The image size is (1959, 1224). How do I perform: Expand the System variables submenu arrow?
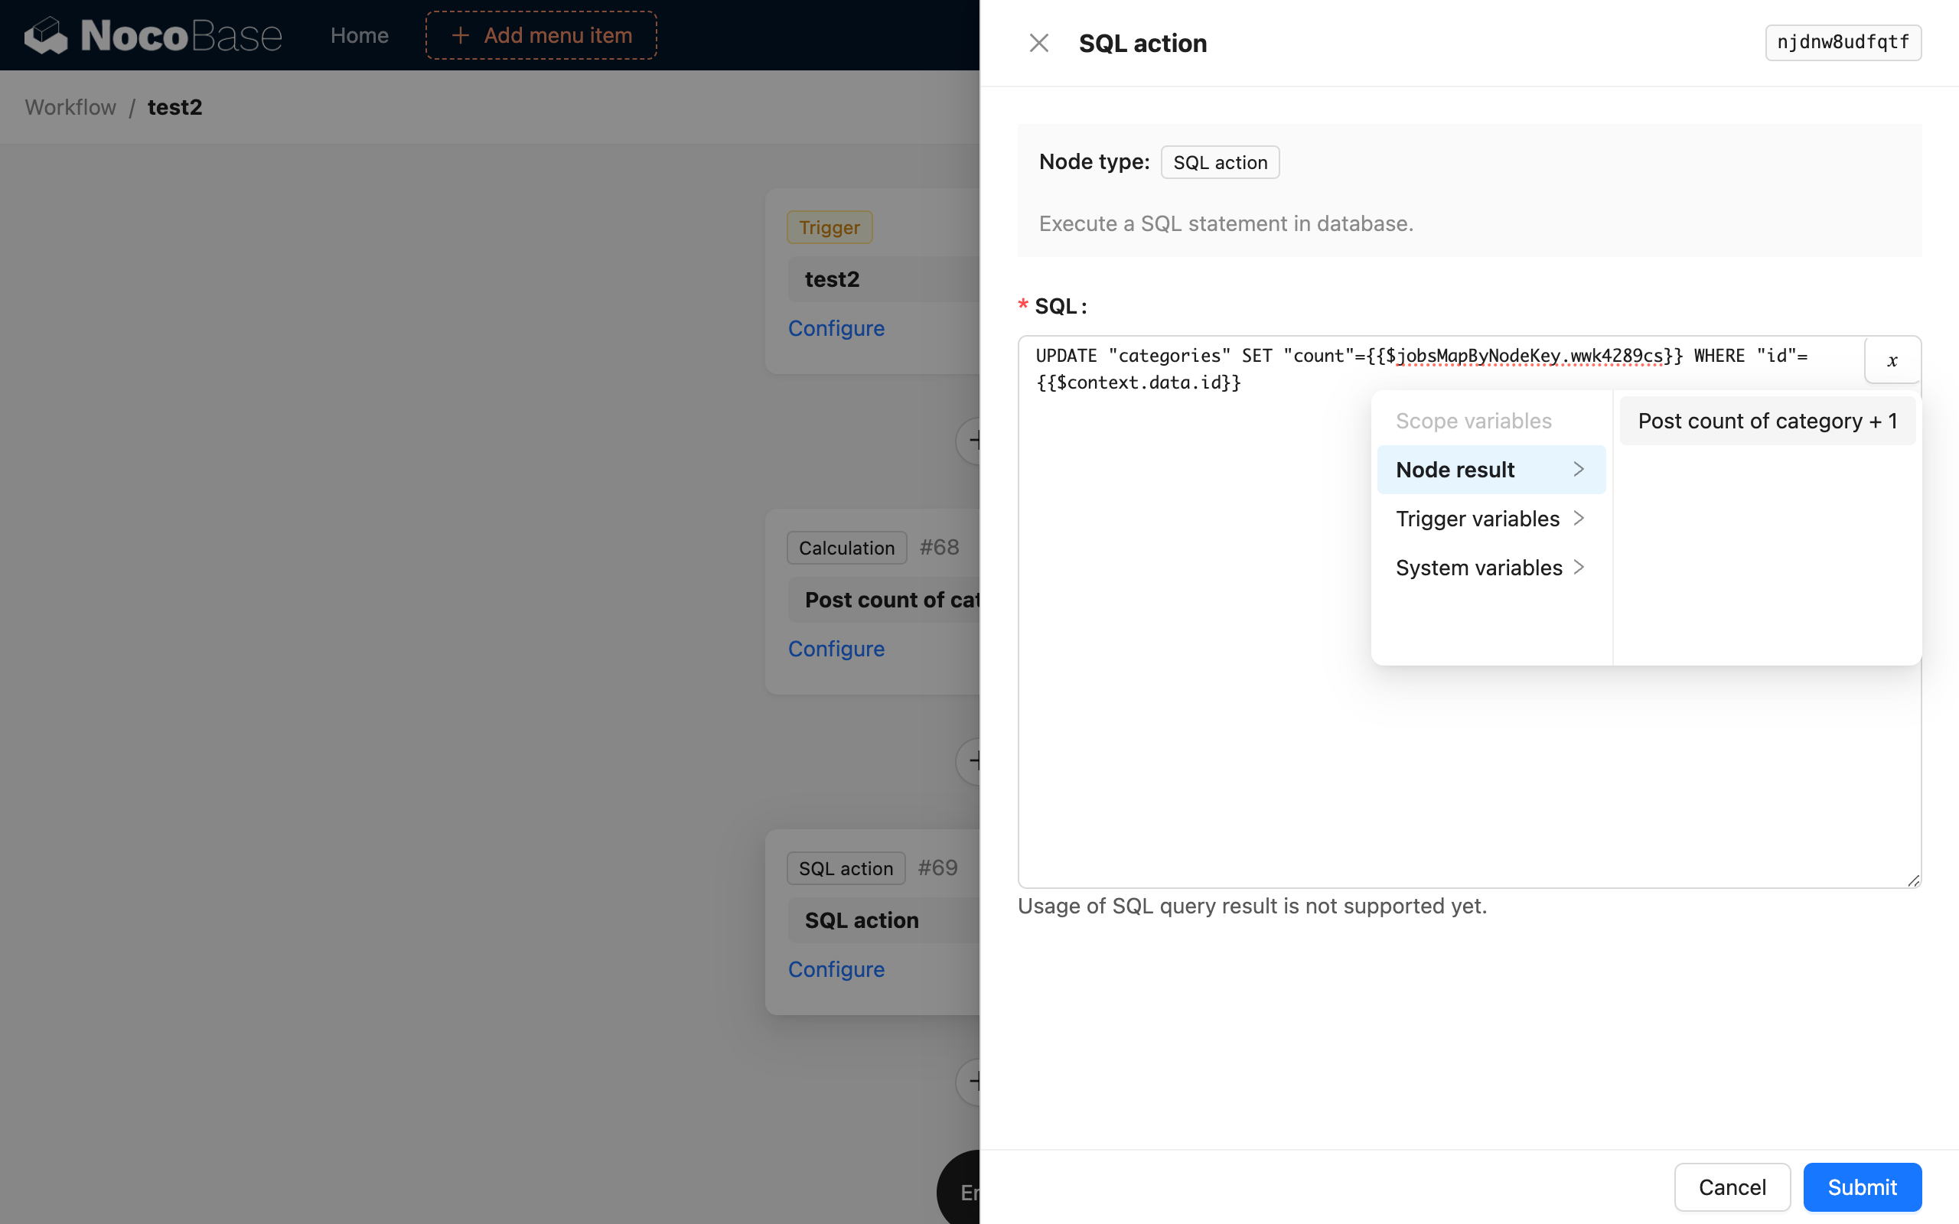[1578, 568]
